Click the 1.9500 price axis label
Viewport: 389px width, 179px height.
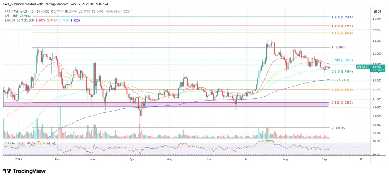[377, 108]
